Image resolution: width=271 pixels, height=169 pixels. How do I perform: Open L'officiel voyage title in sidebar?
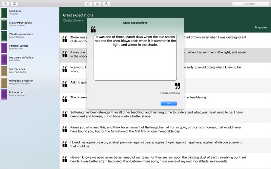pyautogui.click(x=19, y=46)
